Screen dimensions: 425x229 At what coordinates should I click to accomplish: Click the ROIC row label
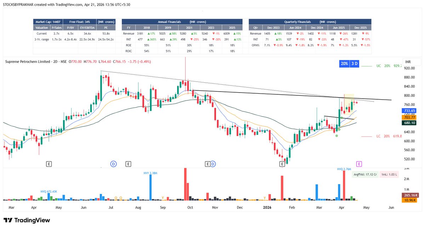pos(129,51)
